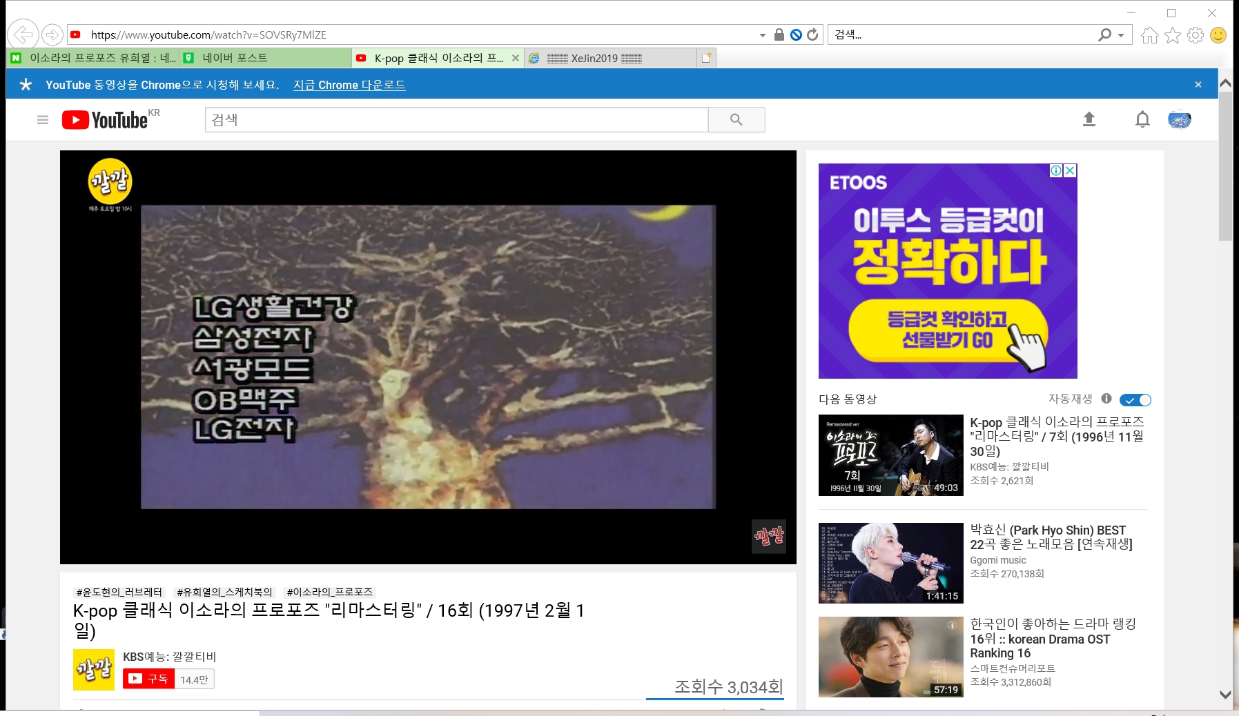Subscribe with the red 구독 button
1239x716 pixels.
click(x=148, y=679)
